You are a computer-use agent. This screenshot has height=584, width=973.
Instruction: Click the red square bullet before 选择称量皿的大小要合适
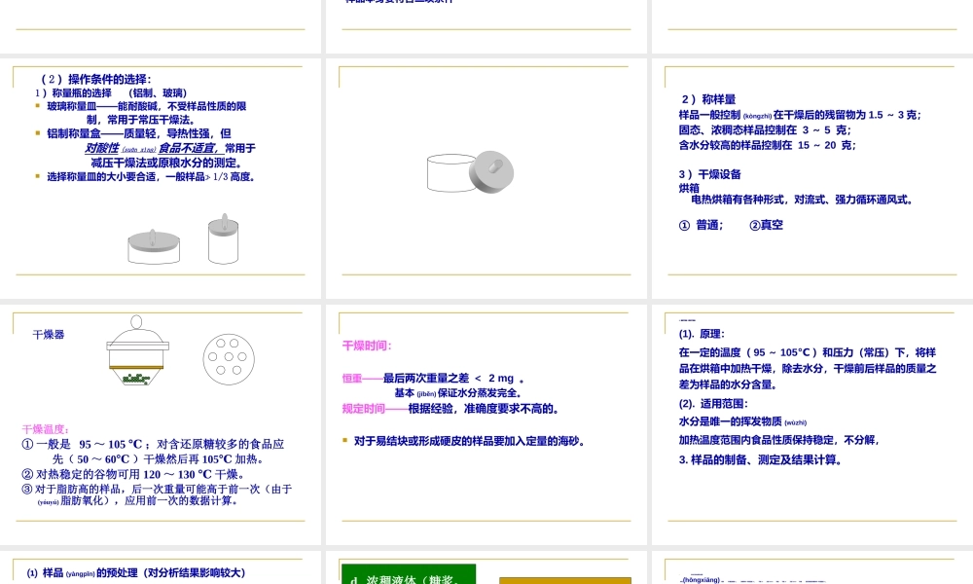(38, 176)
